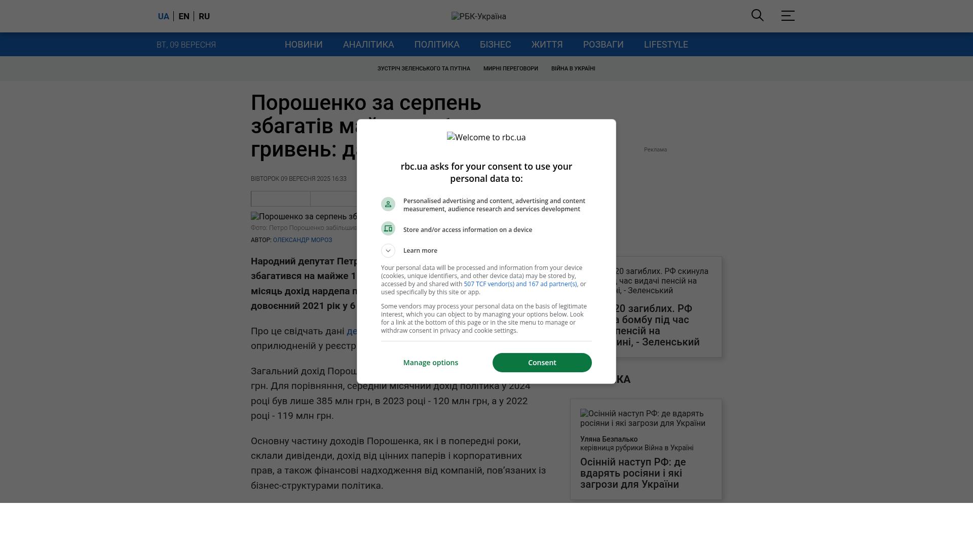Click the personalised advertising person icon
This screenshot has width=973, height=547.
tap(388, 204)
